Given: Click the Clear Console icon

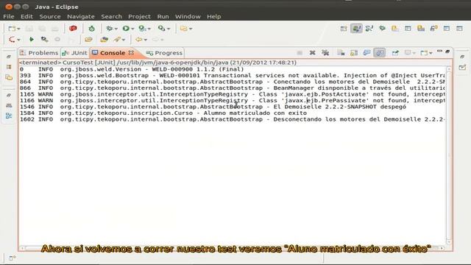Looking at the screenshot, I should tap(341, 53).
